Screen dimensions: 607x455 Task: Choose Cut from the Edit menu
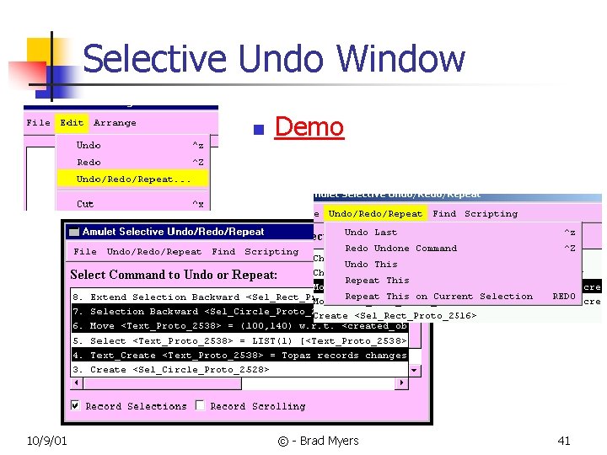(x=133, y=204)
